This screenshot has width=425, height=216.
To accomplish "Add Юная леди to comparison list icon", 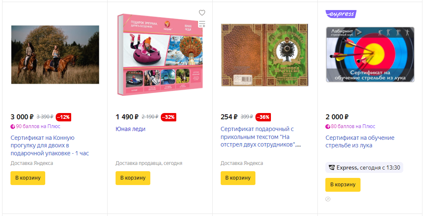I will pos(202,24).
